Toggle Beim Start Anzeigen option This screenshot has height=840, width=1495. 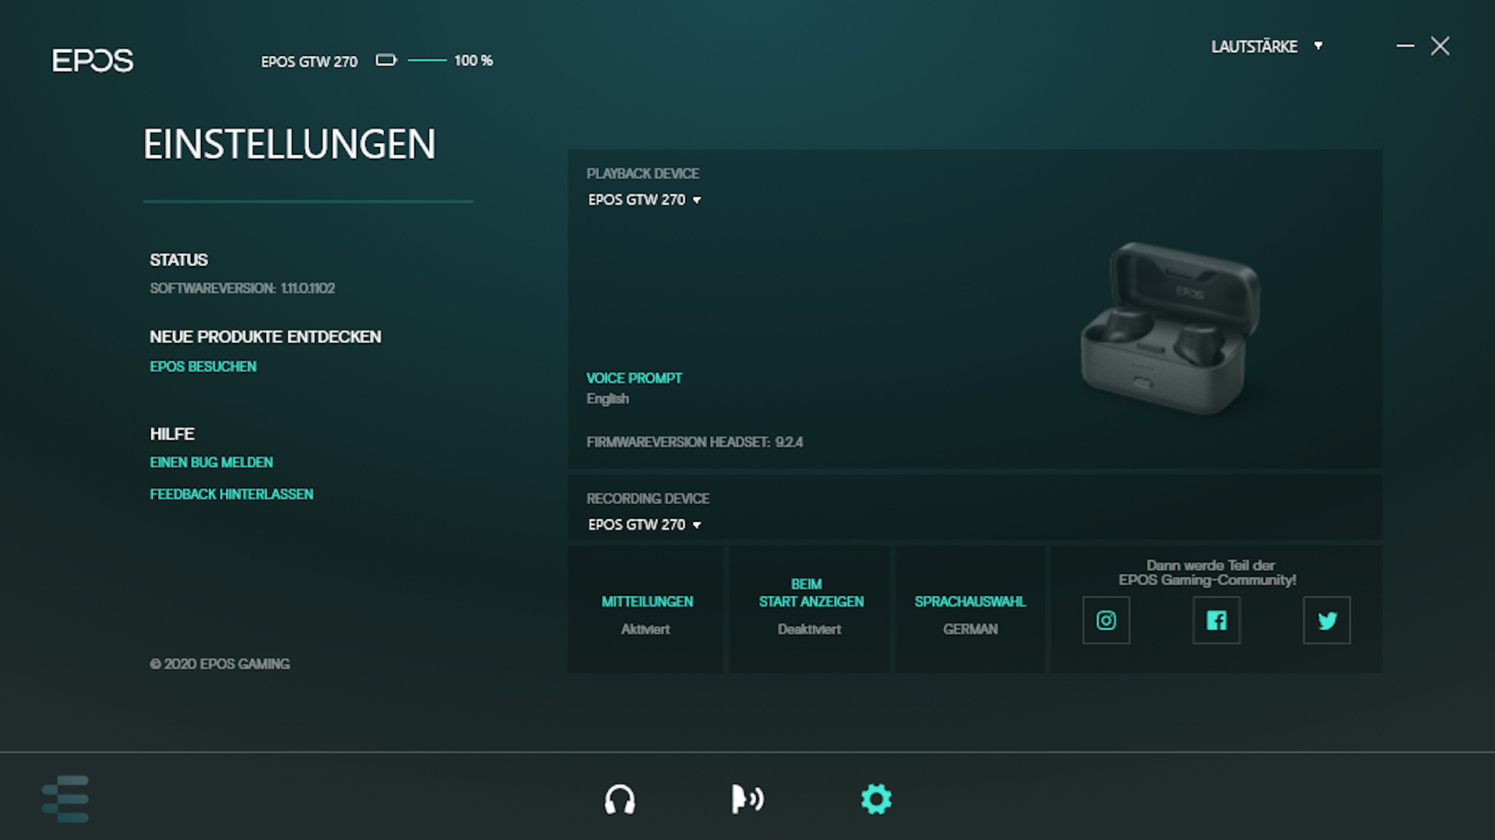pos(810,607)
